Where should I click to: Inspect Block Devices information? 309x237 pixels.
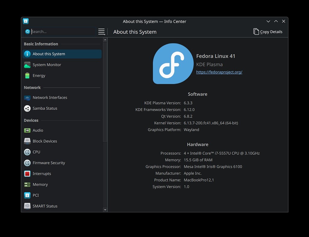[x=44, y=141]
